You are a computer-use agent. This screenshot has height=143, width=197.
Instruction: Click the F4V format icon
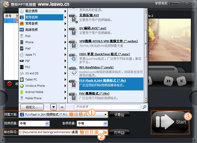73,97
